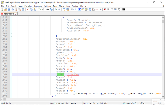The width and height of the screenshot is (165, 105).
Task: Toggle synchronized horizontal scrolling
Action: point(68,10)
